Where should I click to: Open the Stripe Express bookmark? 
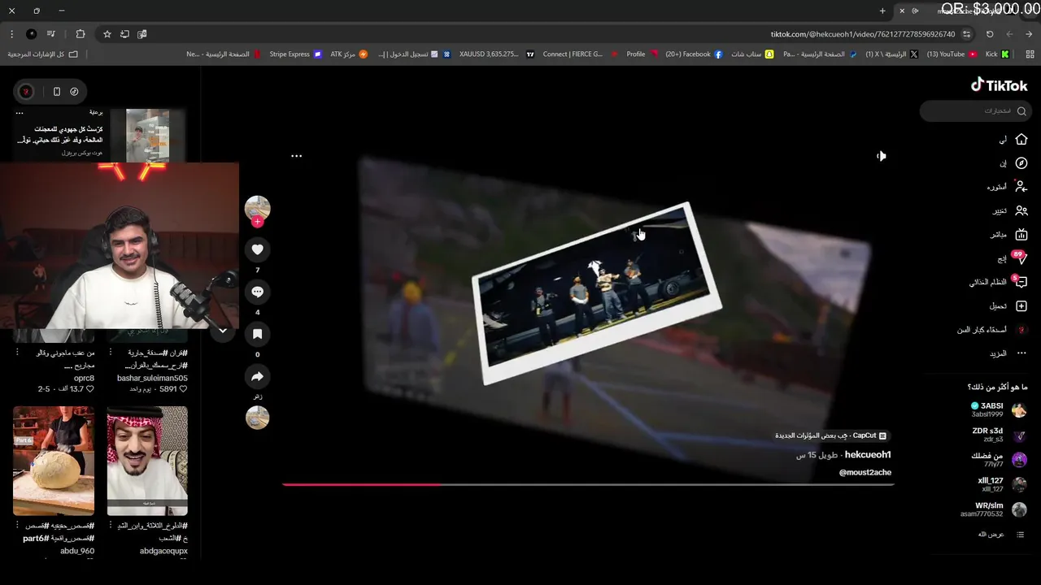(x=295, y=54)
